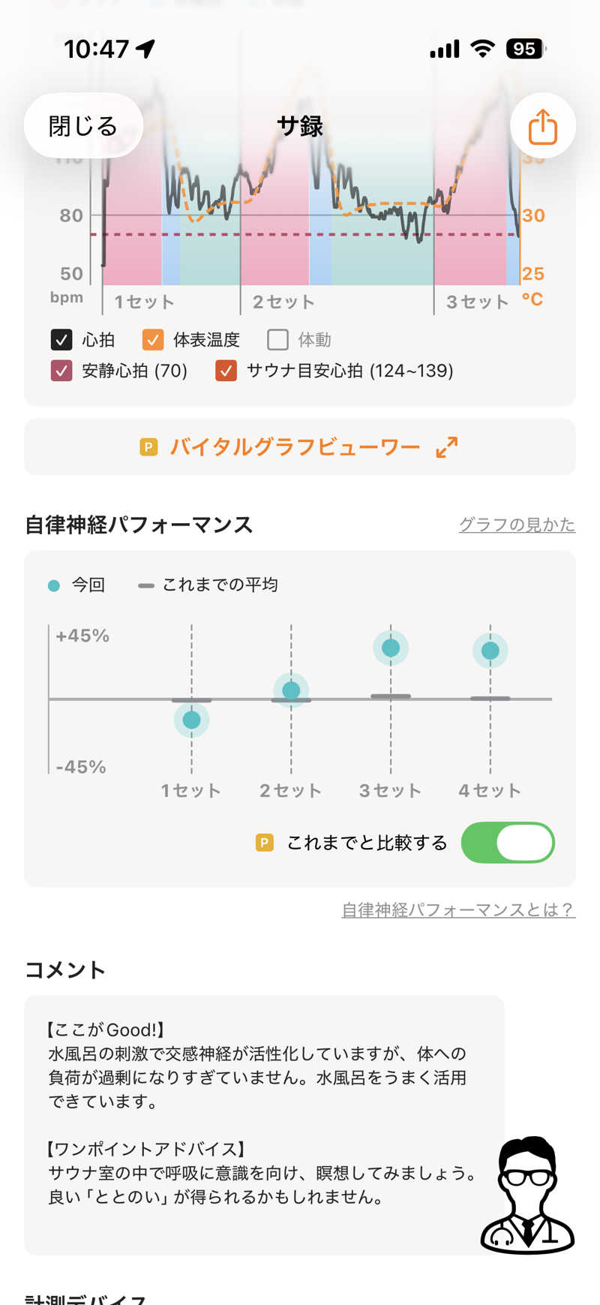Open the 自律神経パフォーマンスとは? link

(459, 910)
